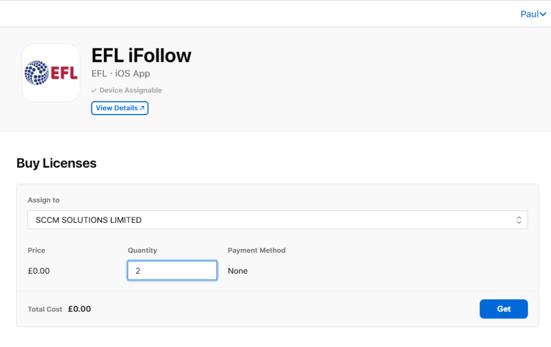Click the Quantity label
The width and height of the screenshot is (551, 347).
pos(142,250)
